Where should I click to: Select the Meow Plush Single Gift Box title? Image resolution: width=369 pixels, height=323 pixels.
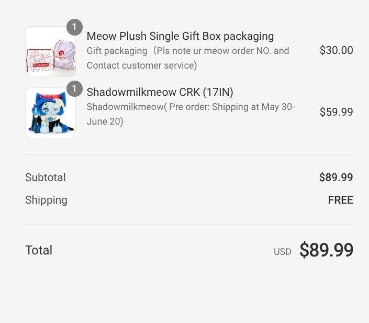coord(180,36)
